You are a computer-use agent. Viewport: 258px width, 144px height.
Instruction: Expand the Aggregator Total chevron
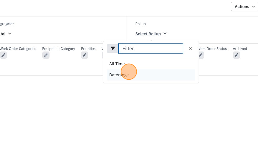(10, 34)
